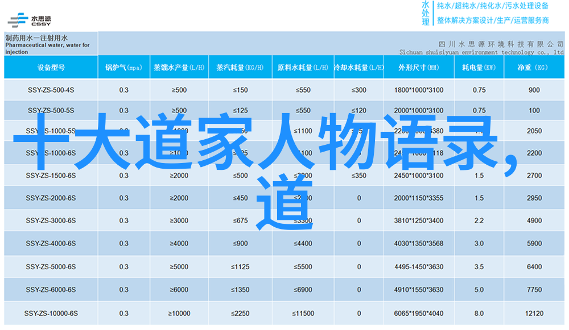
Task: Click the net weight value 5900
Action: 534,244
